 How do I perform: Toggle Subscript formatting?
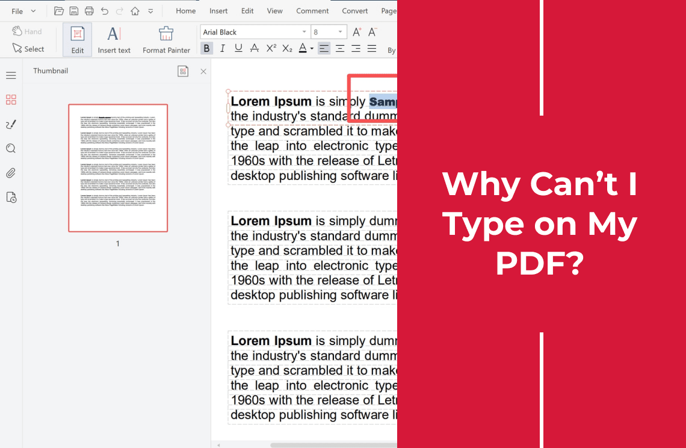coord(287,48)
